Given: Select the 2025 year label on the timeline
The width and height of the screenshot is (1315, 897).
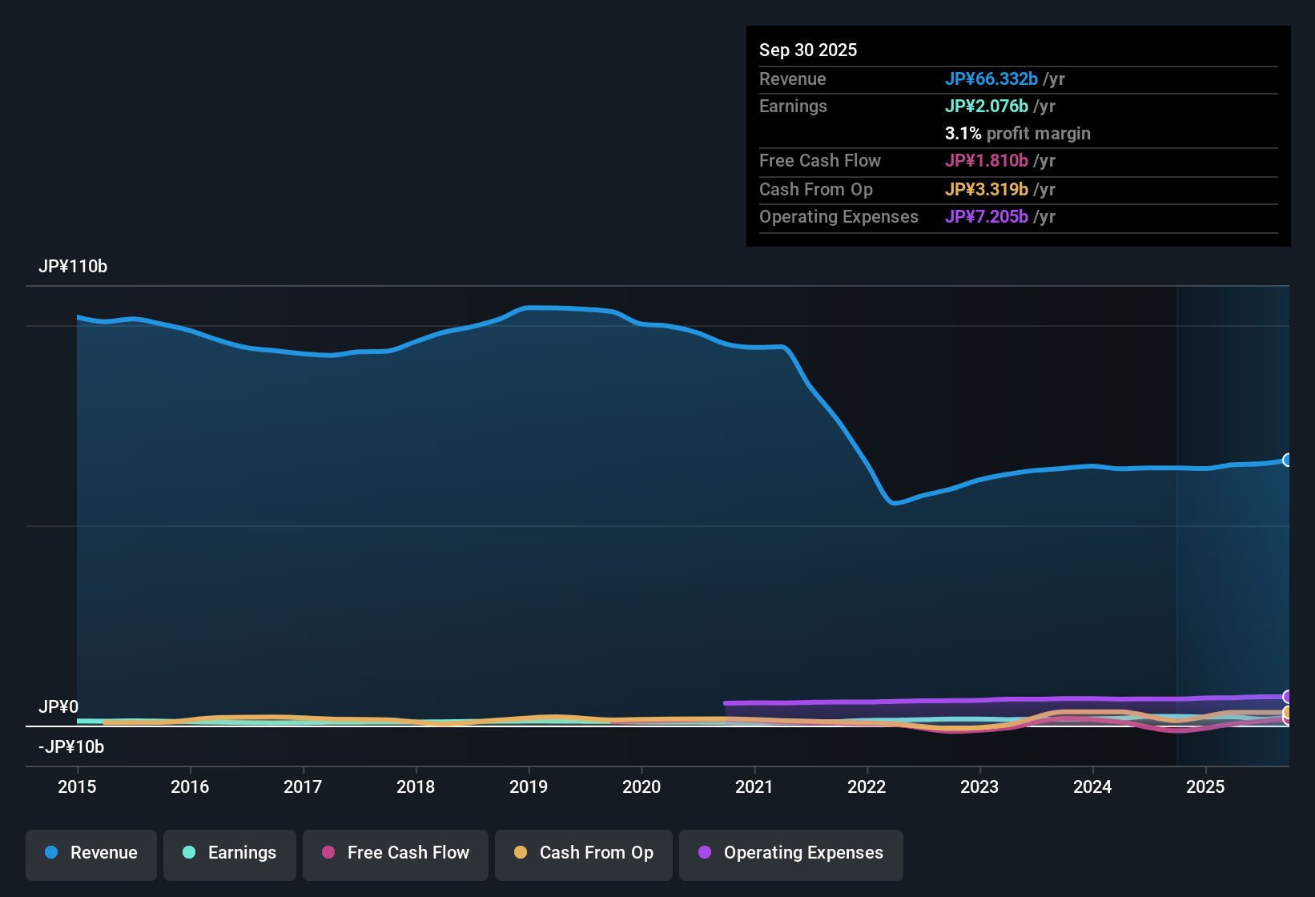Looking at the screenshot, I should (1206, 787).
